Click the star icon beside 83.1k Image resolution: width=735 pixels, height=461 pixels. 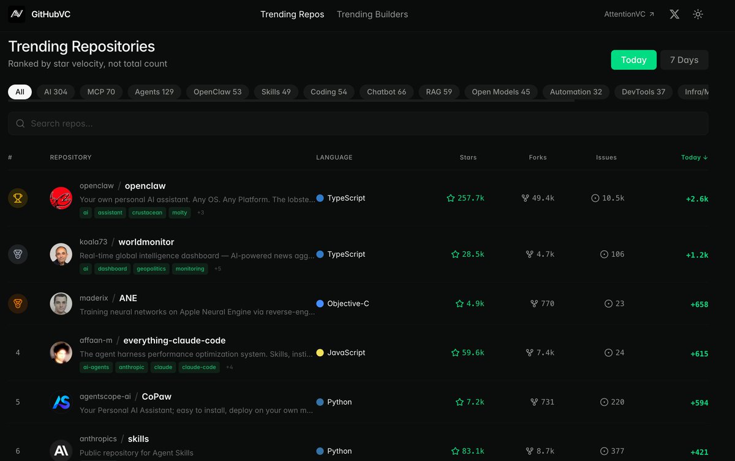[x=455, y=451]
